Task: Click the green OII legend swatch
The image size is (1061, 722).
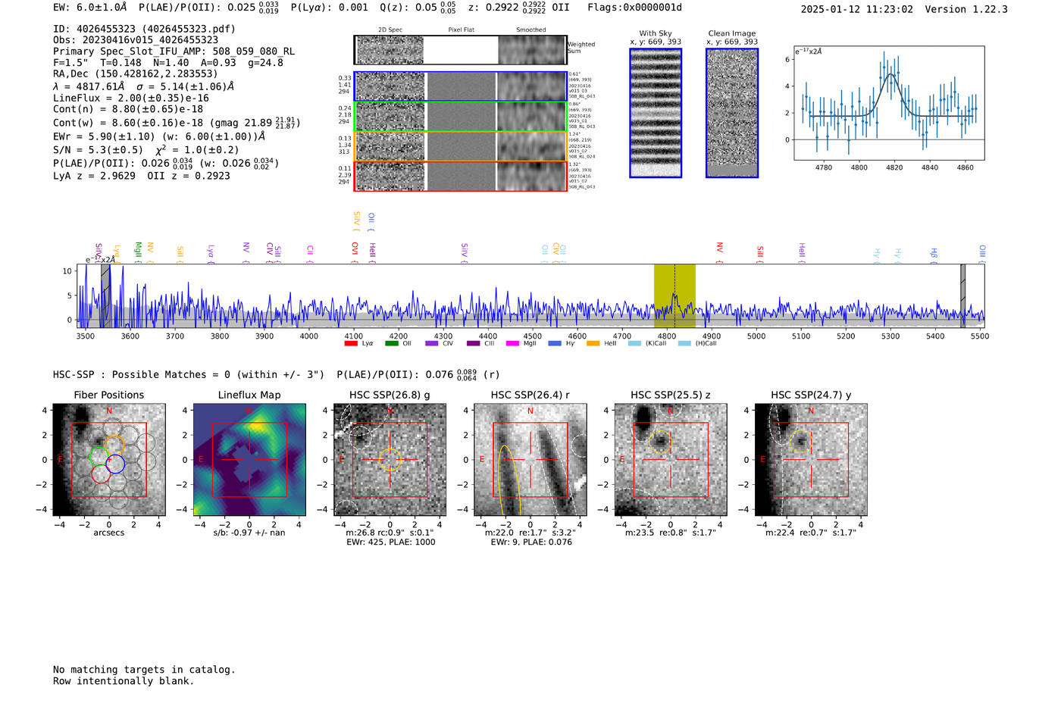Action: 391,344
